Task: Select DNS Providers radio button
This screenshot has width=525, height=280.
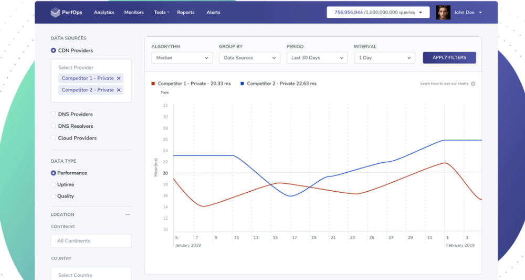Action: pos(53,114)
